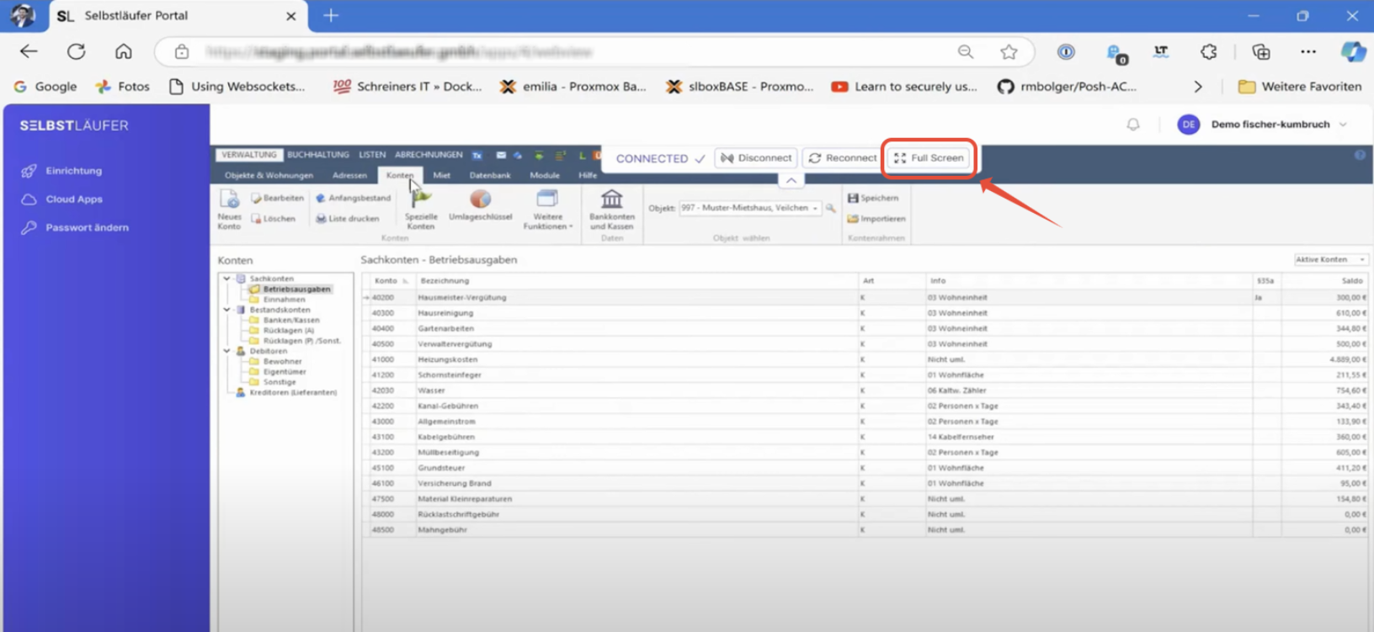
Task: Click the notification bell icon
Action: click(1133, 125)
